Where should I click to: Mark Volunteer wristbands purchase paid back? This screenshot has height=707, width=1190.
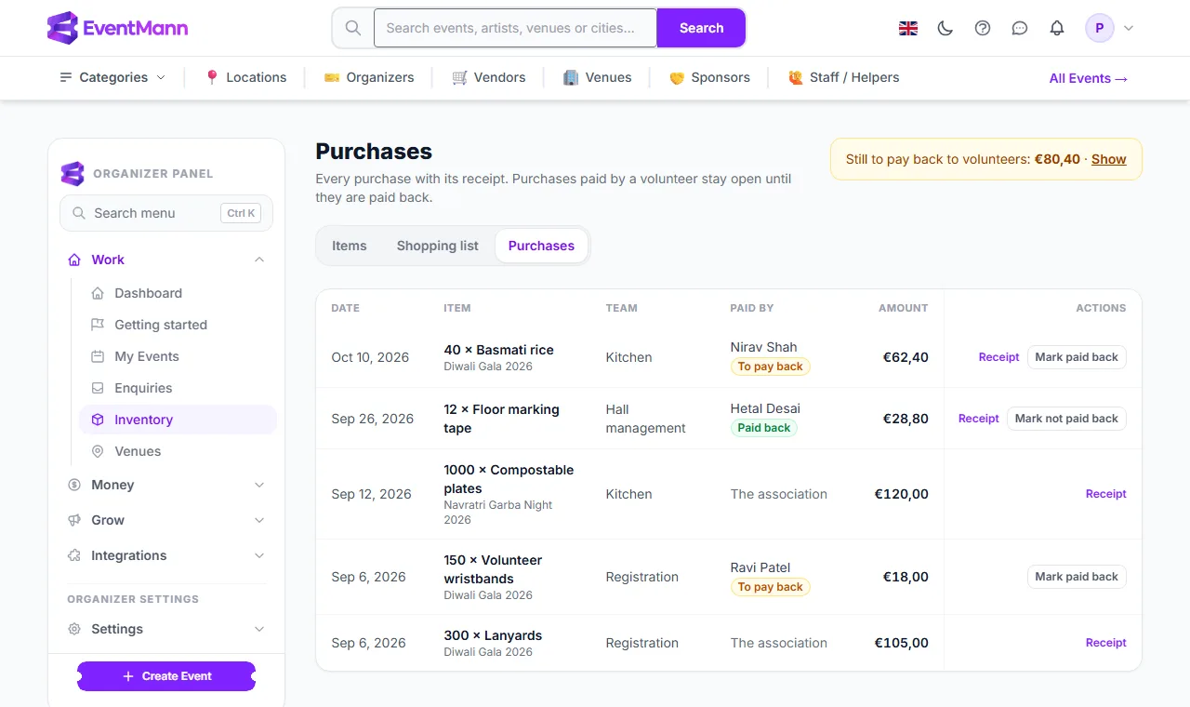coord(1077,577)
